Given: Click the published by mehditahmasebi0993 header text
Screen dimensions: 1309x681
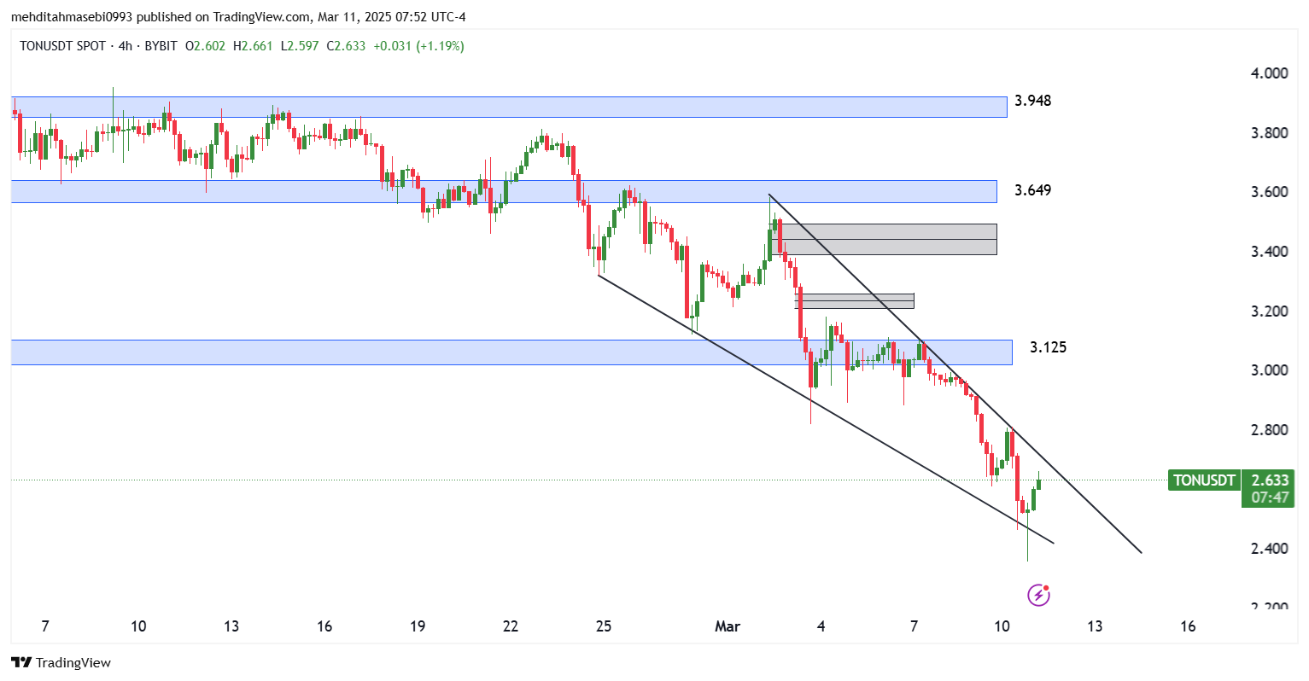Looking at the screenshot, I should pos(238,17).
